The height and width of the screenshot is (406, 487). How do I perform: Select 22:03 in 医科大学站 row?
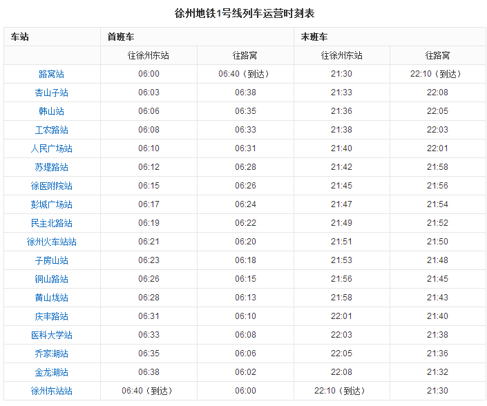pyautogui.click(x=341, y=335)
